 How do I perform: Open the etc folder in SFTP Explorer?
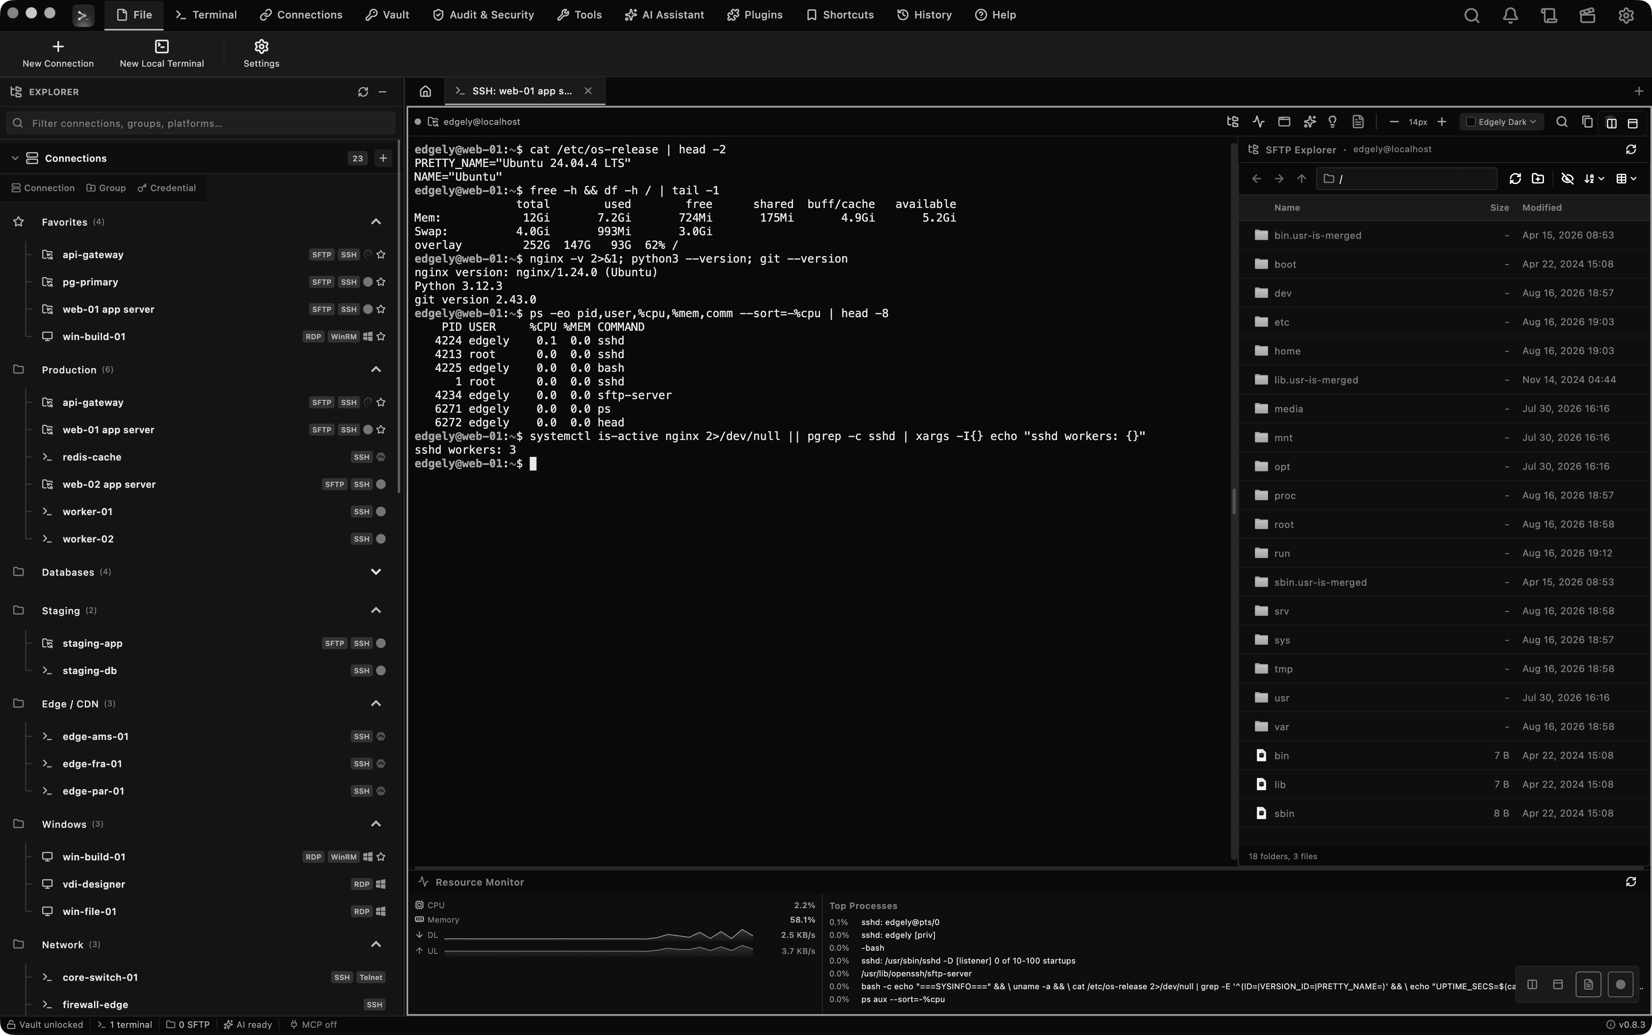1444,322
